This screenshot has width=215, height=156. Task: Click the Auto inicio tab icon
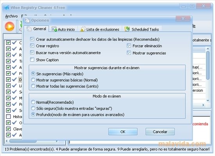54,29
